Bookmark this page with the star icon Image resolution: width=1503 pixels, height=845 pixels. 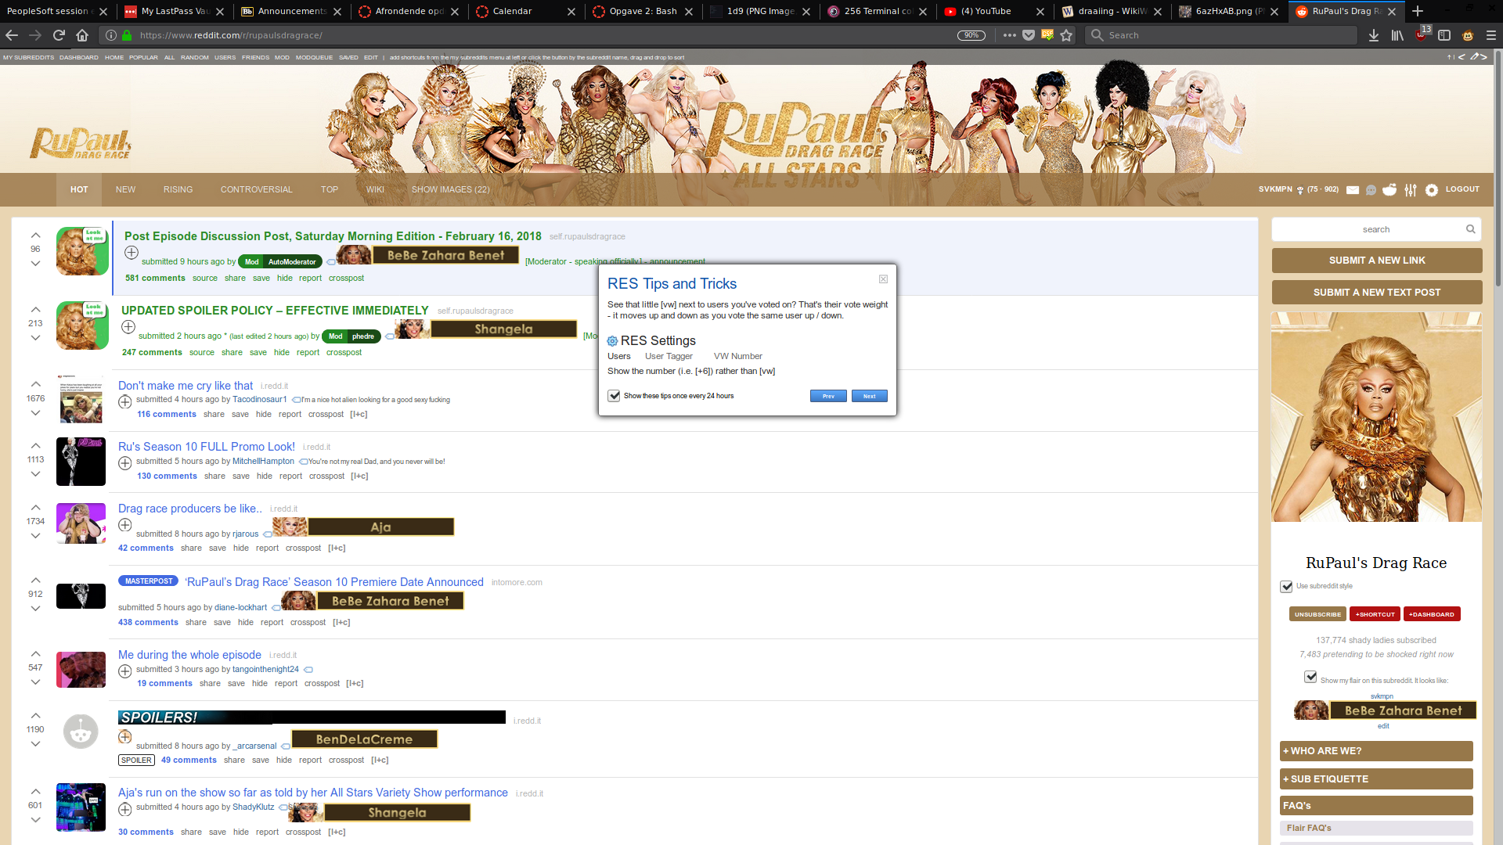[1066, 35]
